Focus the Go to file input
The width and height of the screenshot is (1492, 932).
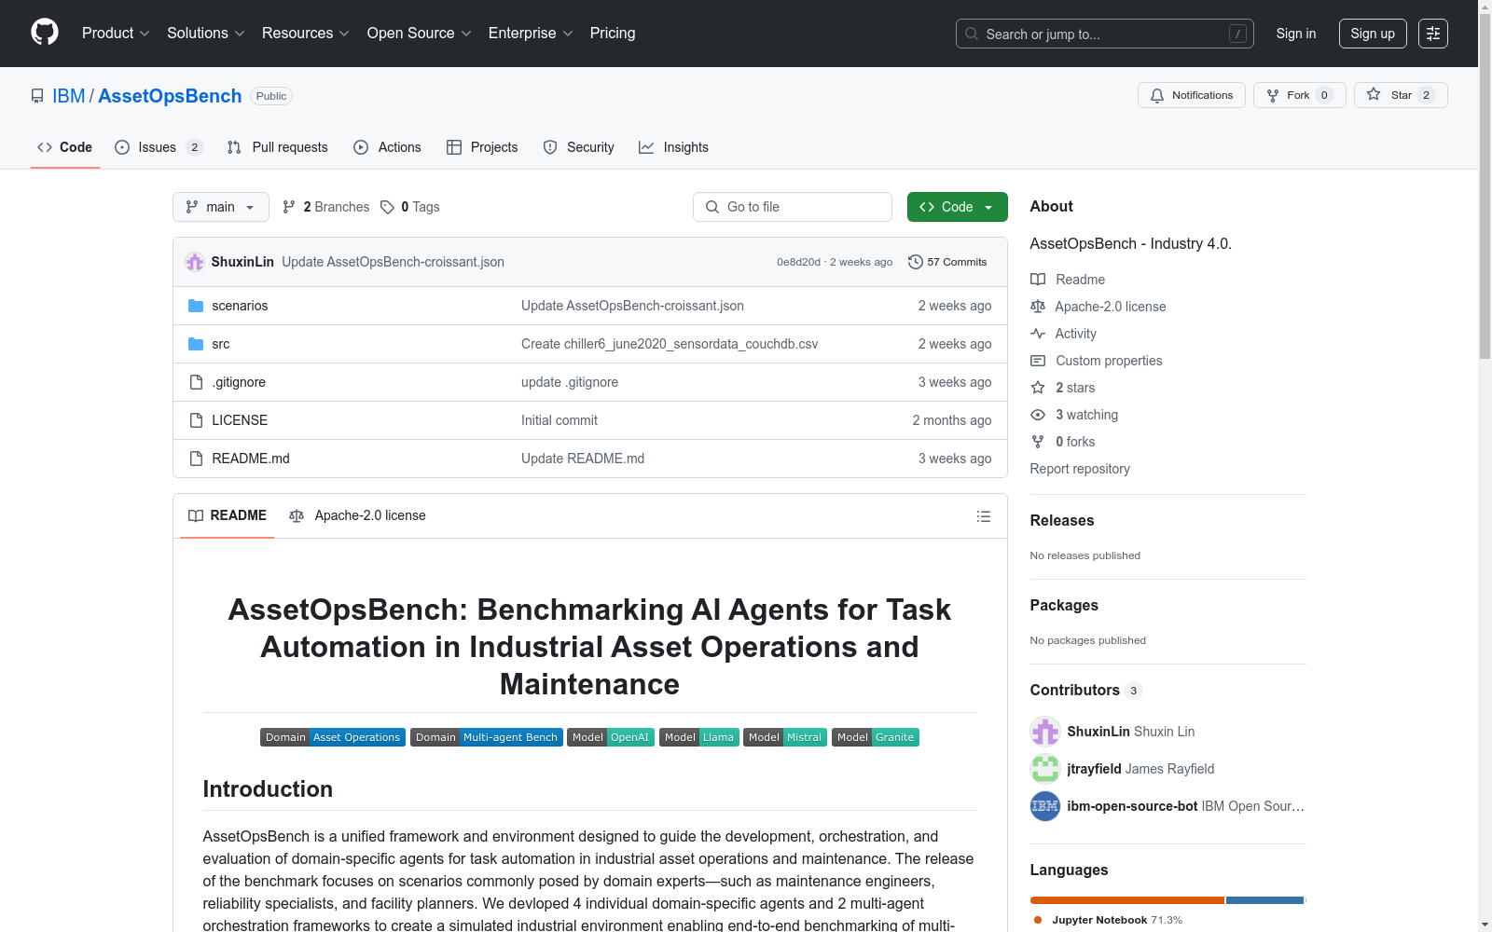point(793,207)
